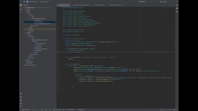Click ShardClient class breadcrumb in navigation bar
Viewport: 198px width, 111px height.
point(71,110)
